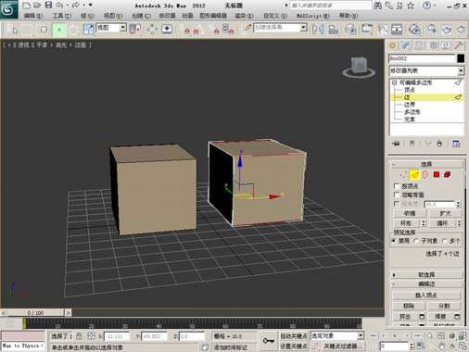
Task: Pin the modifier stack with the pin icon
Action: pyautogui.click(x=396, y=144)
